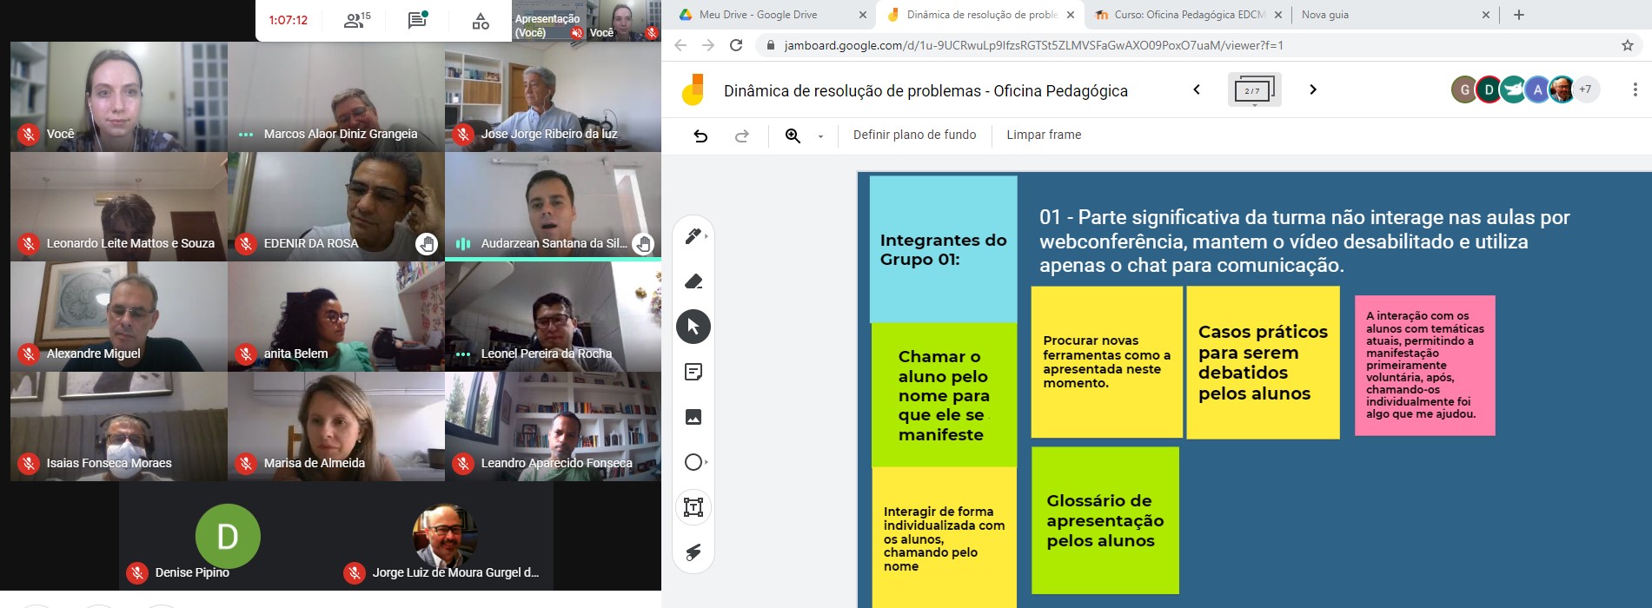Click Definir plano de fundo
The image size is (1652, 608).
coord(914,135)
